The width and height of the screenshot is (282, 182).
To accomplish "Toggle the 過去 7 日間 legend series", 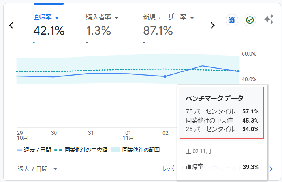I will [34, 150].
